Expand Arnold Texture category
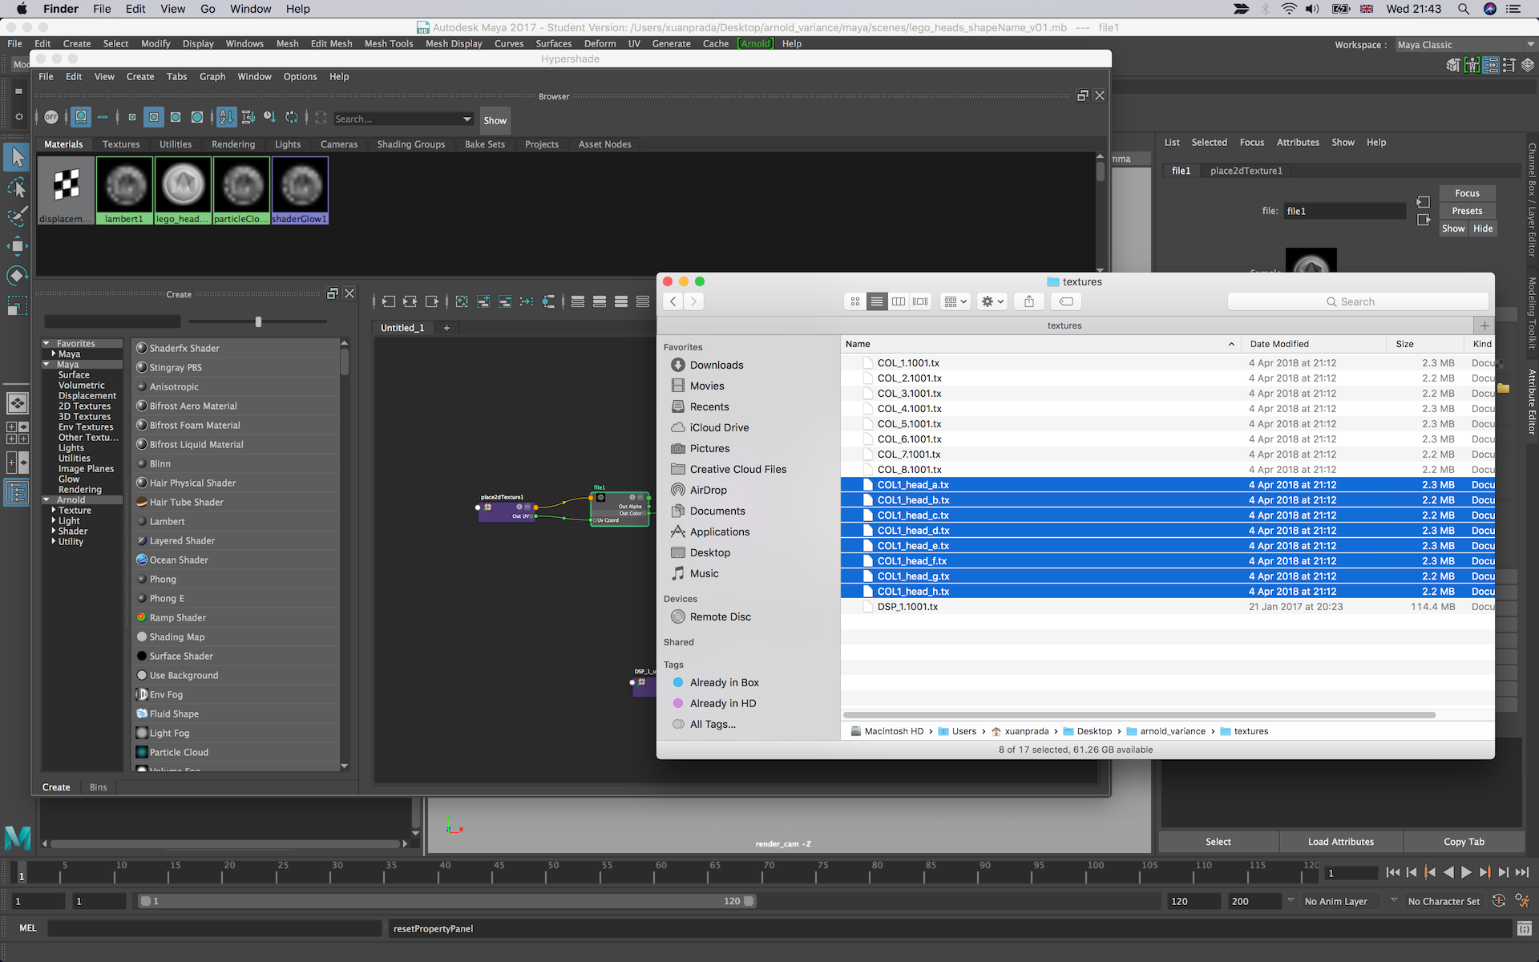This screenshot has height=962, width=1539. tap(54, 510)
